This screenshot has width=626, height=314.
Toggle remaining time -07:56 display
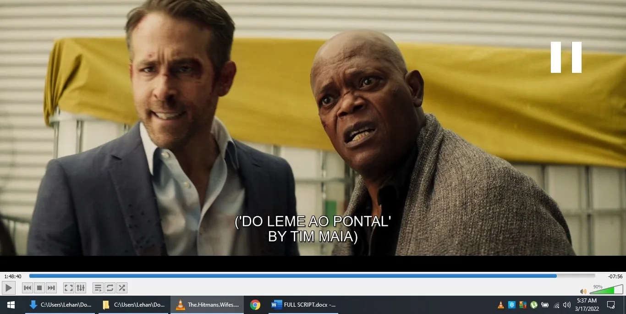click(x=615, y=276)
